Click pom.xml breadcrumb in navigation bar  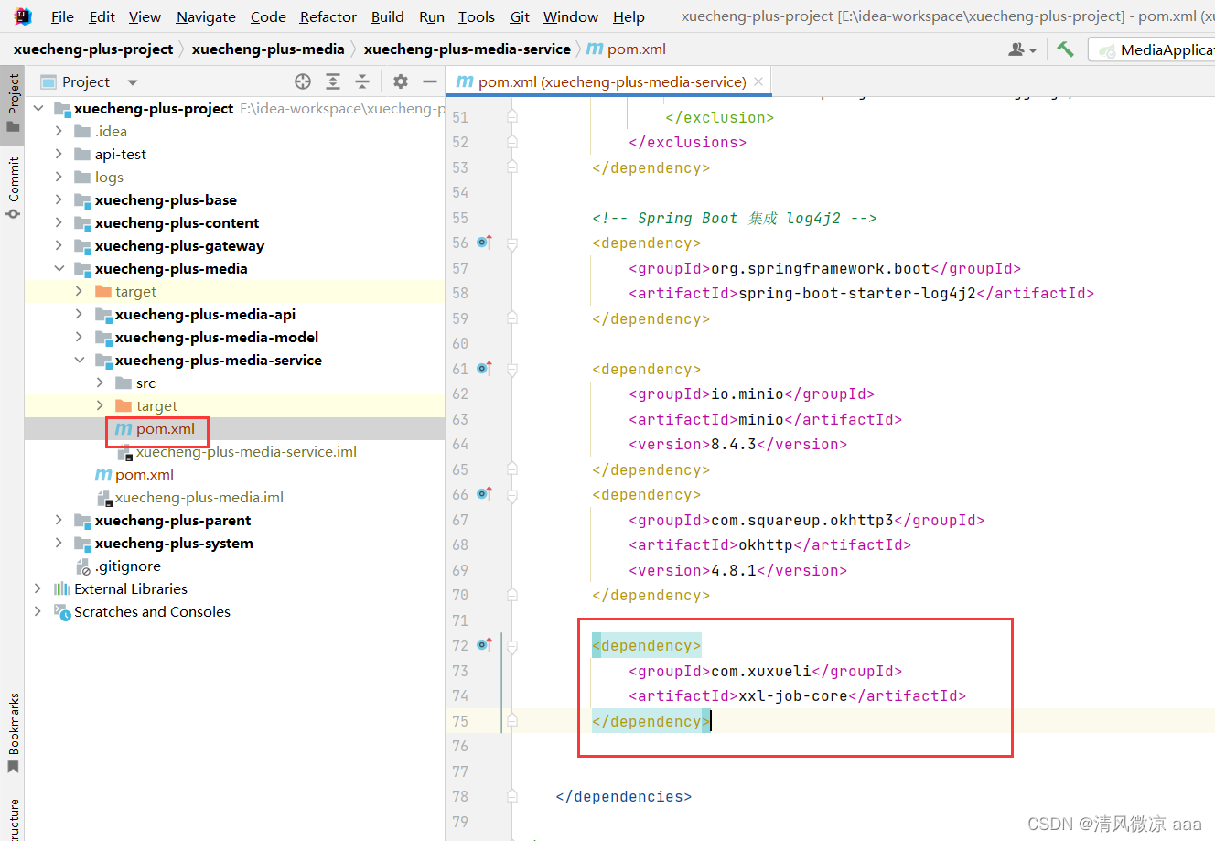coord(627,49)
